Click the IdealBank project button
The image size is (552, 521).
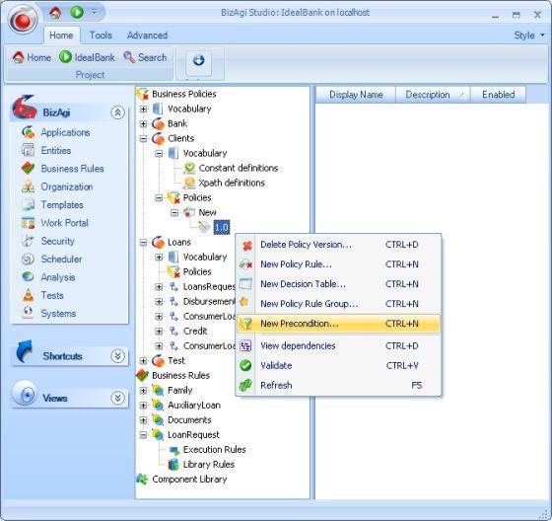(87, 57)
